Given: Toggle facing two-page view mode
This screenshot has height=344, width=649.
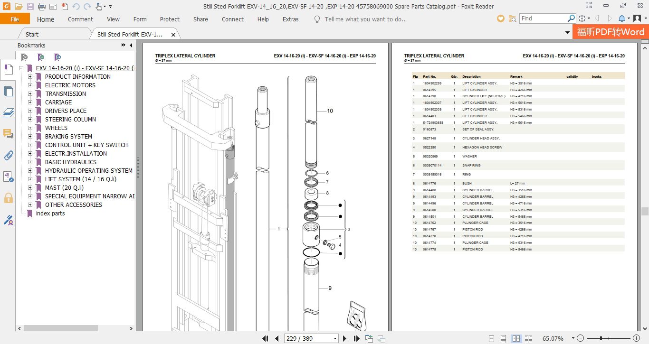Looking at the screenshot, I should click(516, 338).
